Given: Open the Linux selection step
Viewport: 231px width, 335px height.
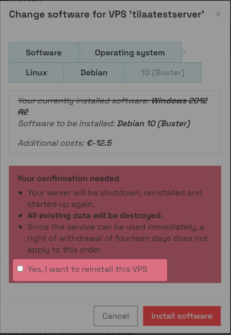Looking at the screenshot, I should 36,72.
